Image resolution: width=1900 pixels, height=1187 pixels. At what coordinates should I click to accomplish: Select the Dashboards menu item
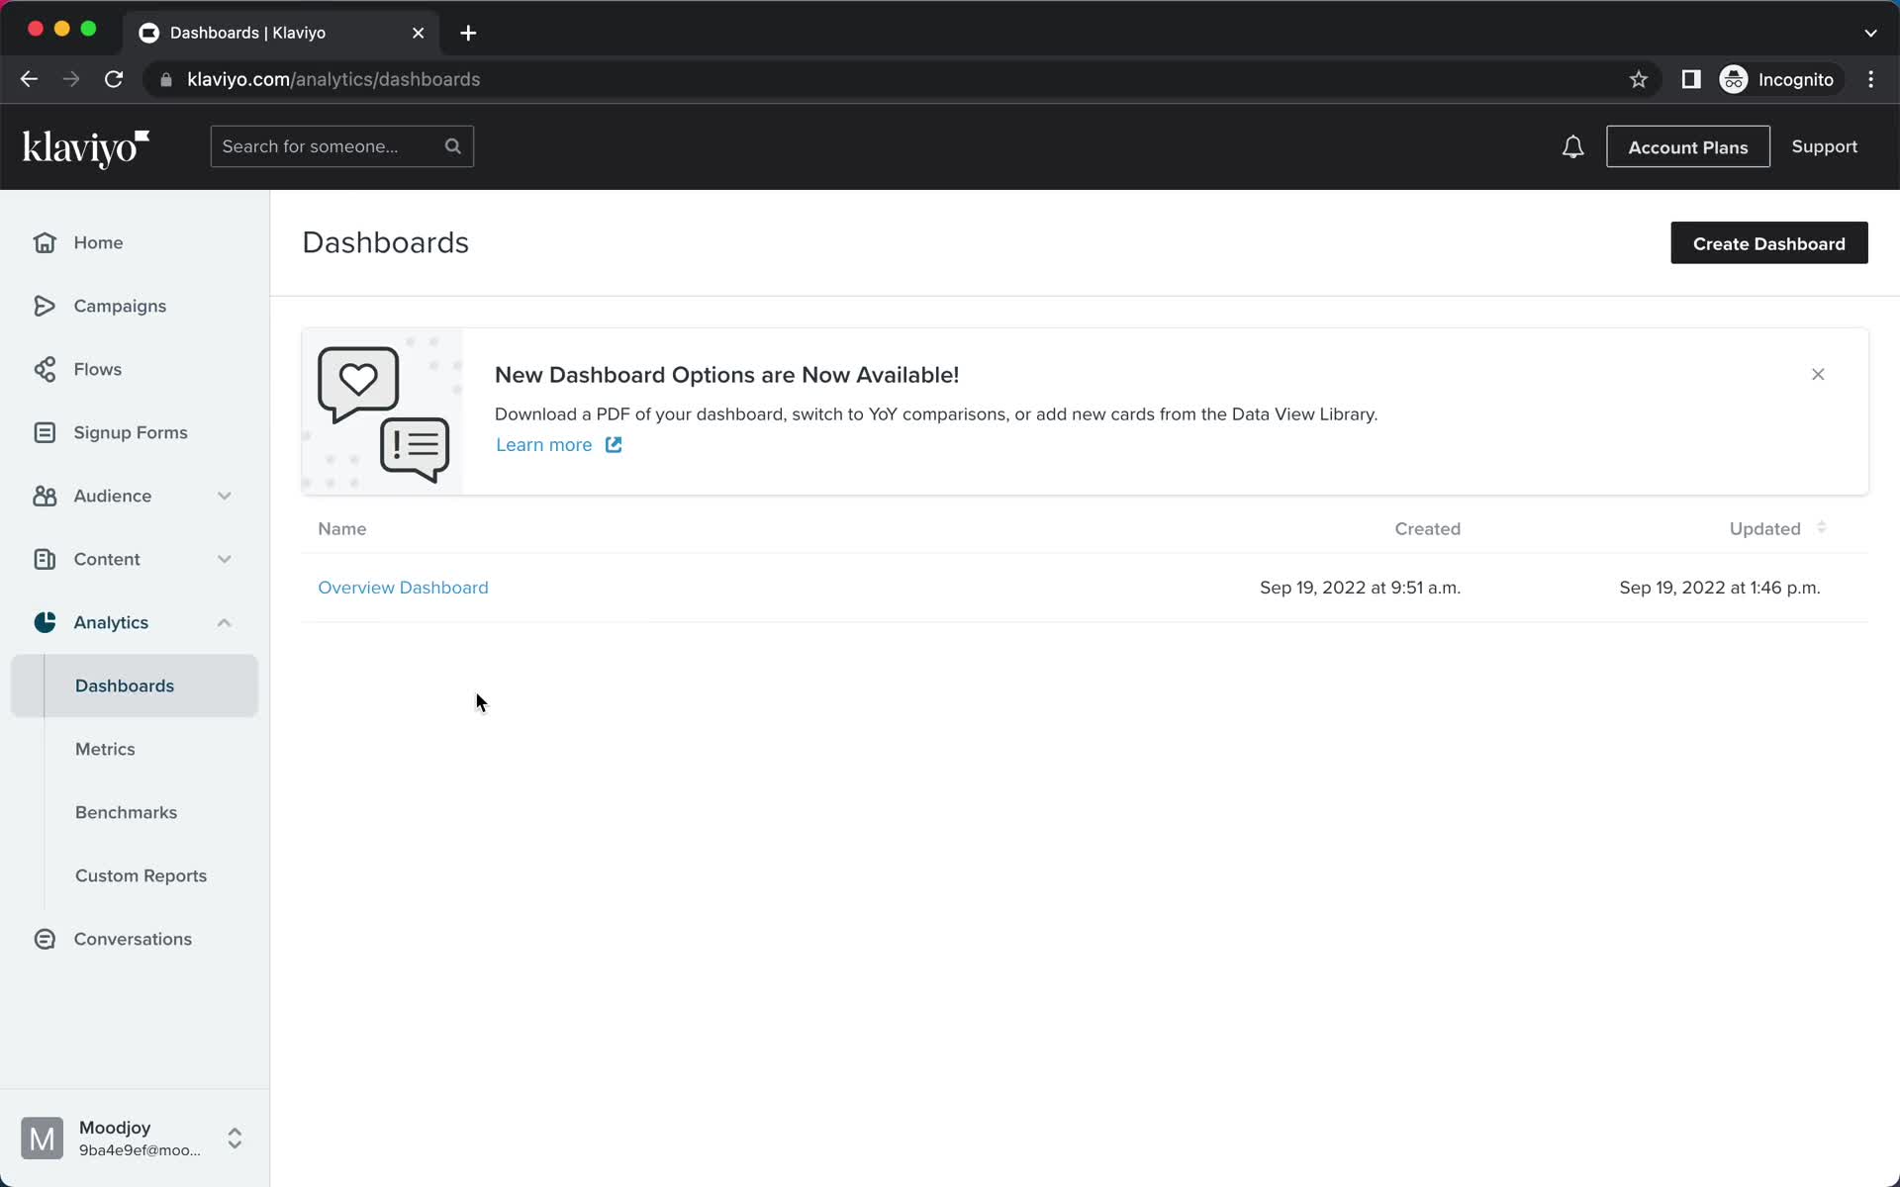(125, 685)
